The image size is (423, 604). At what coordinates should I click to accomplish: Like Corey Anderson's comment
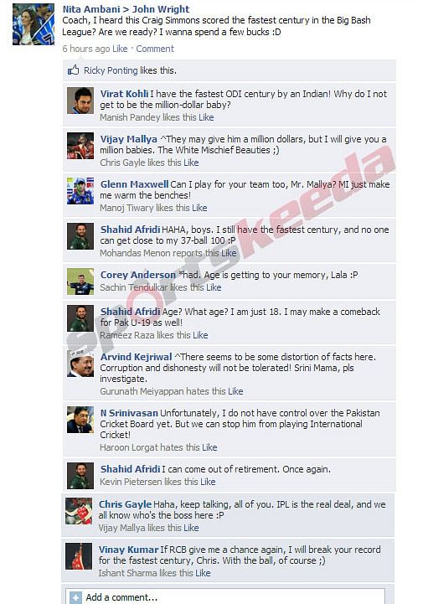[214, 287]
